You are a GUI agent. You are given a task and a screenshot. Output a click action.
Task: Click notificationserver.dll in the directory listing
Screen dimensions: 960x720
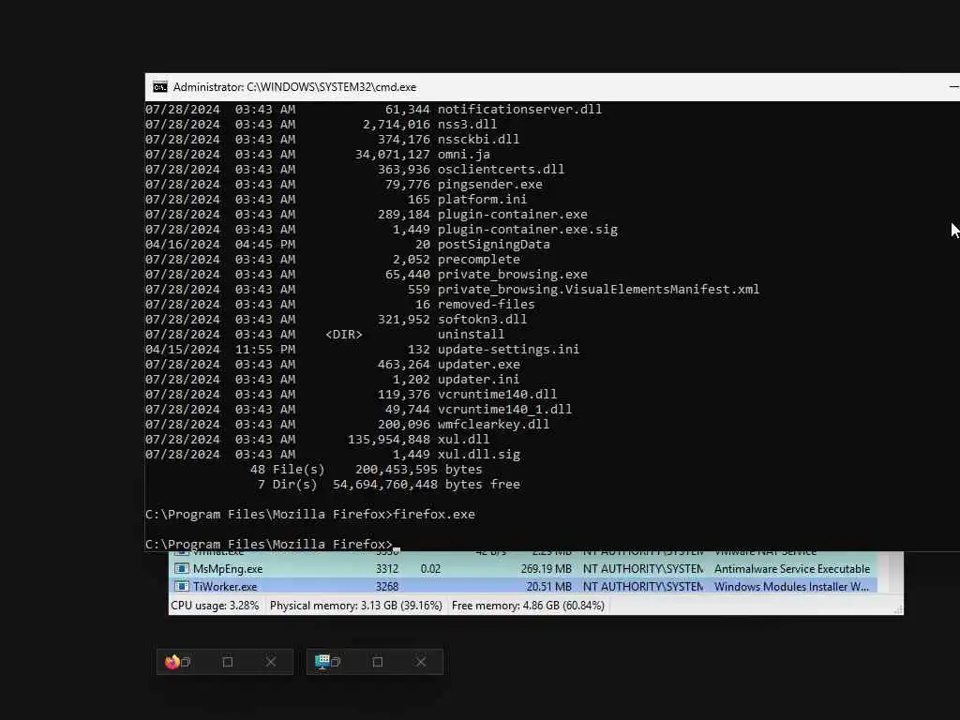tap(519, 110)
